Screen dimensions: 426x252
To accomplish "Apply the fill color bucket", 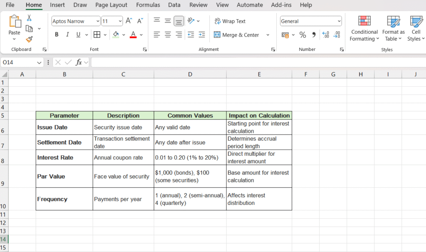I will pos(116,35).
